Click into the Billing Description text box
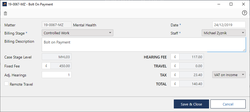Viewport: 250px width, 112px height. pyautogui.click(x=144, y=45)
